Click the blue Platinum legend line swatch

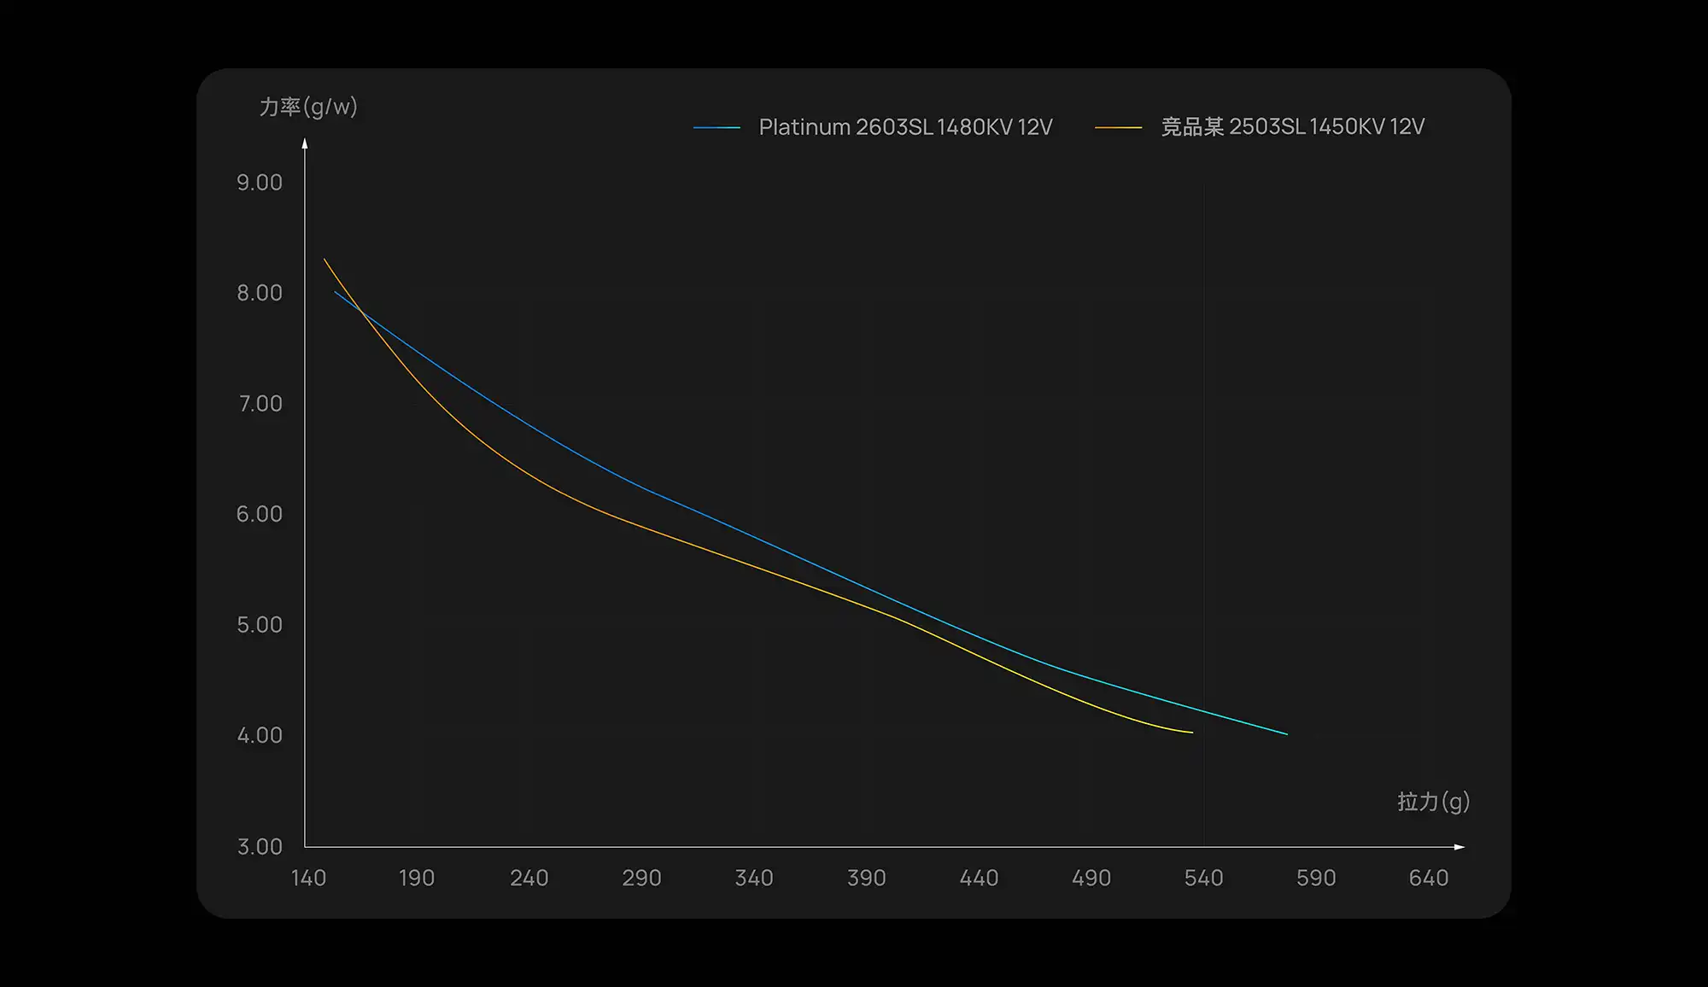pos(717,127)
